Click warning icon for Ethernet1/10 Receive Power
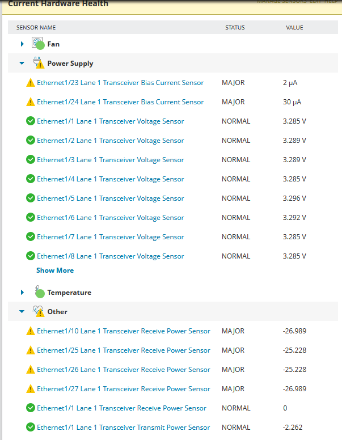The height and width of the screenshot is (440, 342). [x=31, y=331]
